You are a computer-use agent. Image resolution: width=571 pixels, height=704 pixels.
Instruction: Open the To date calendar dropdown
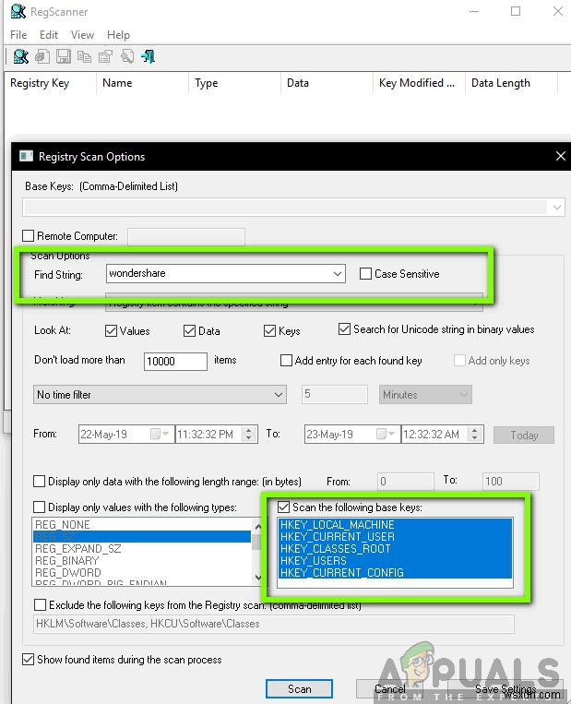click(387, 435)
